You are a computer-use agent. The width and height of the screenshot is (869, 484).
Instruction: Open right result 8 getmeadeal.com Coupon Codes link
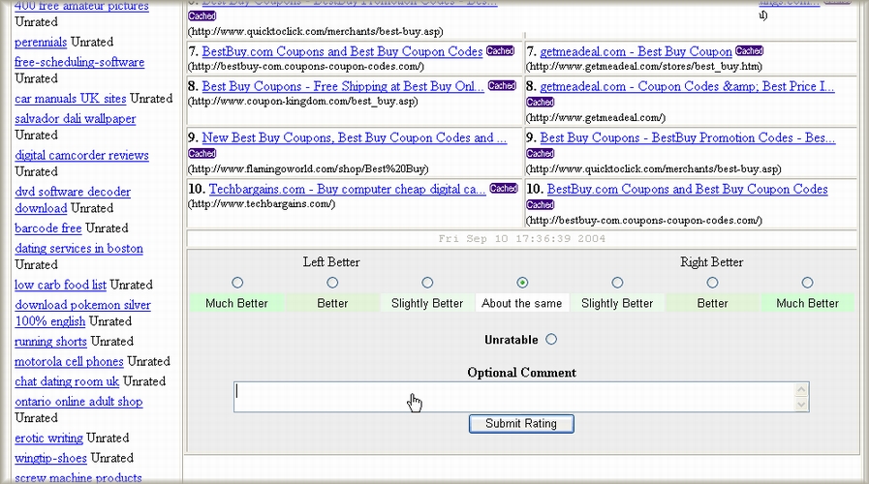click(687, 86)
